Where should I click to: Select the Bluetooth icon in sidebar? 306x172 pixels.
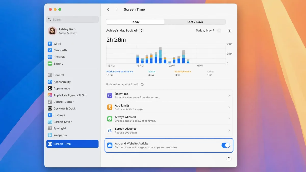pyautogui.click(x=50, y=50)
